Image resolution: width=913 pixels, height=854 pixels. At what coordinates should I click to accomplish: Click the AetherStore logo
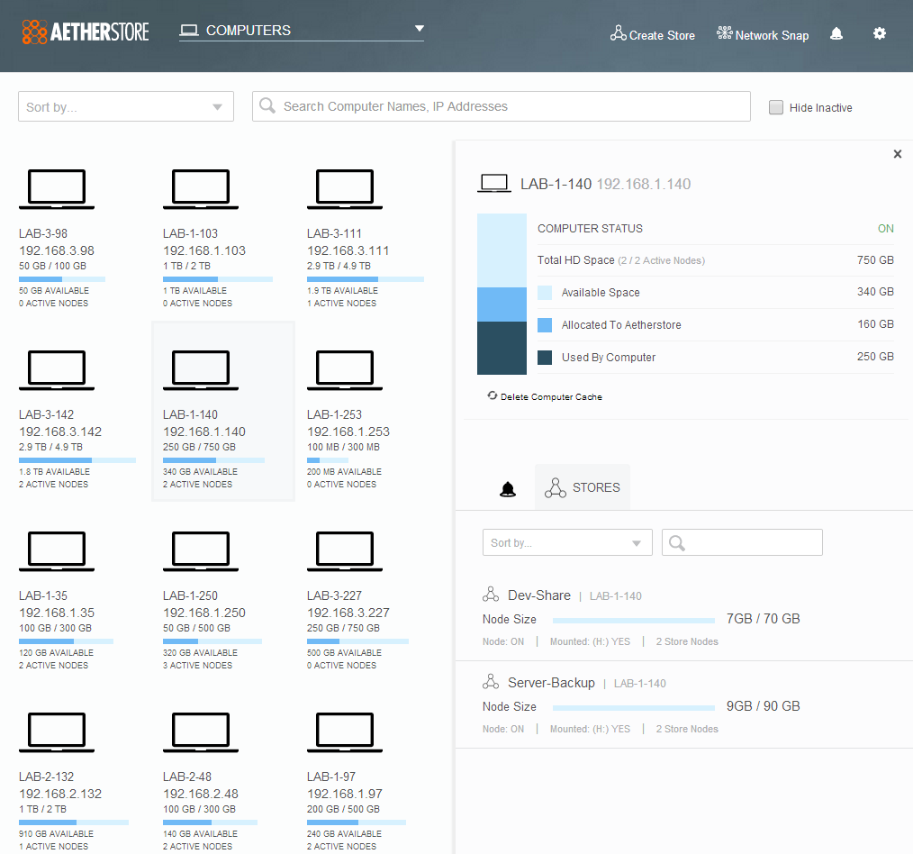pyautogui.click(x=86, y=32)
